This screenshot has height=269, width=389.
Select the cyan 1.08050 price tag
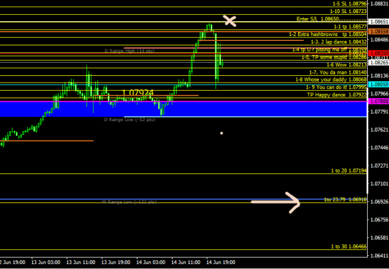click(379, 84)
